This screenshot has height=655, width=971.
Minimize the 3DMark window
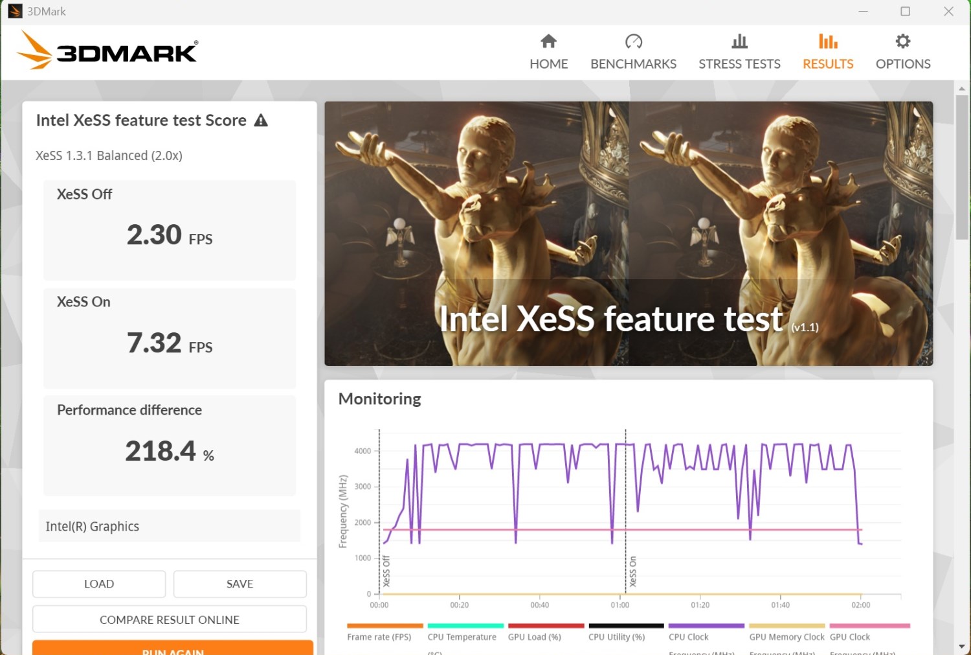[x=863, y=11]
